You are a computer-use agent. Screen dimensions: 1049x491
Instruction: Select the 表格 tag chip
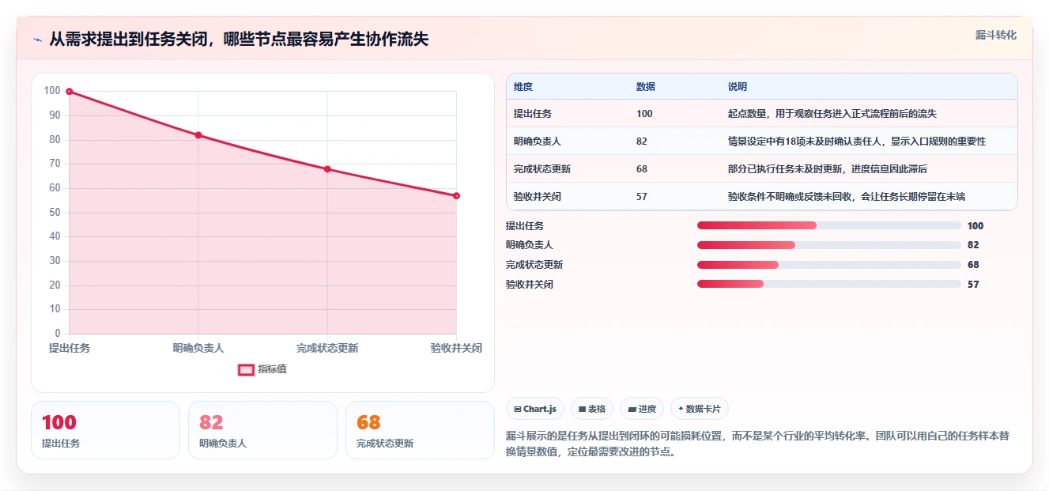pyautogui.click(x=592, y=409)
